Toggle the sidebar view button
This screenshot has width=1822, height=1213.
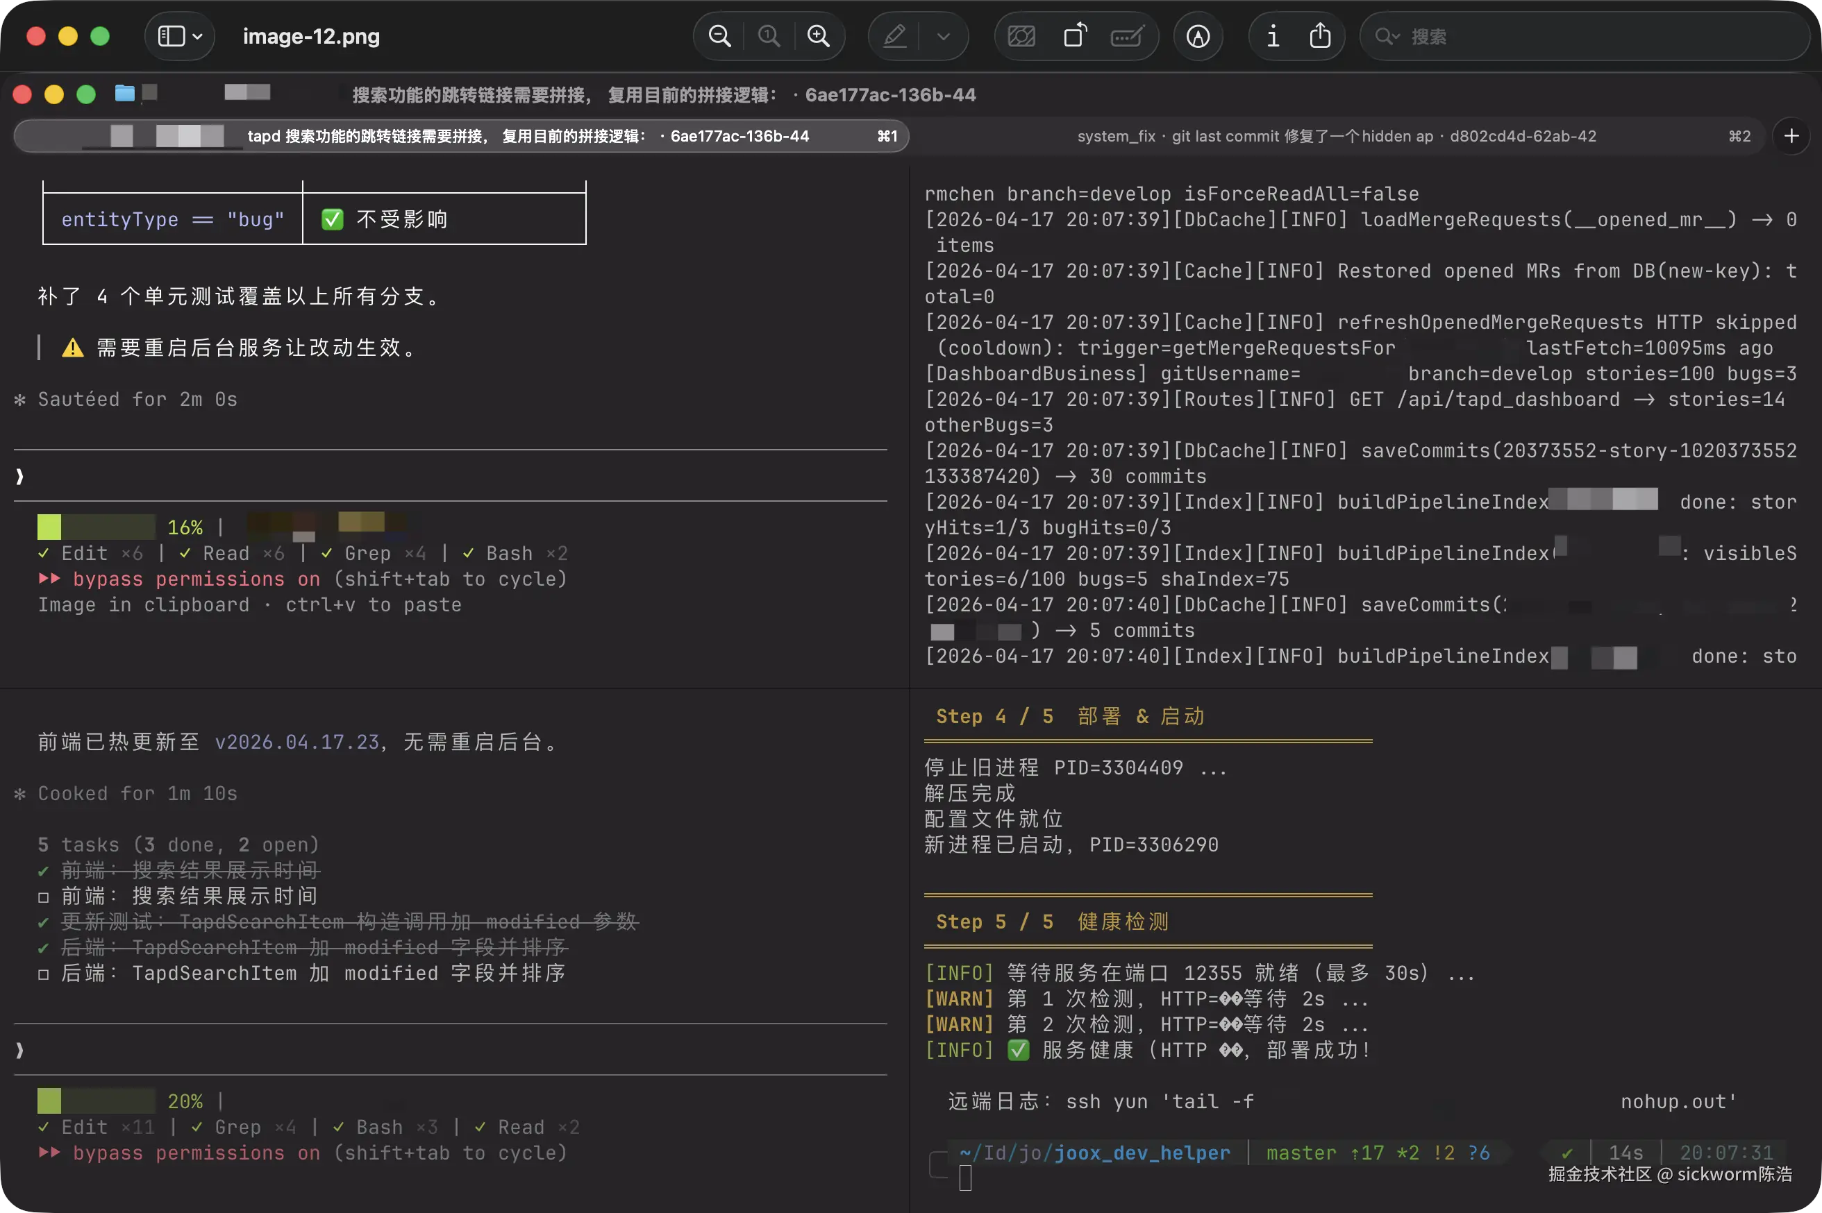coord(171,36)
